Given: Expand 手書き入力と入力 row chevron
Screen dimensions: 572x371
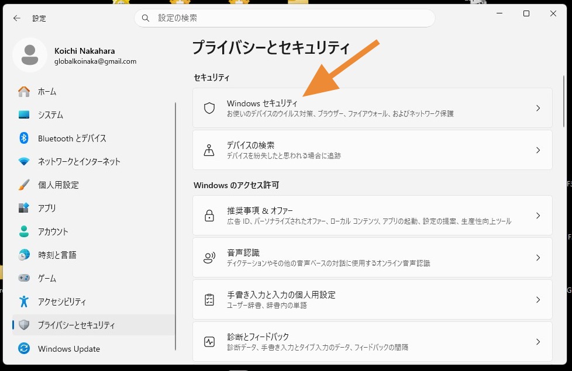Looking at the screenshot, I should click(538, 300).
